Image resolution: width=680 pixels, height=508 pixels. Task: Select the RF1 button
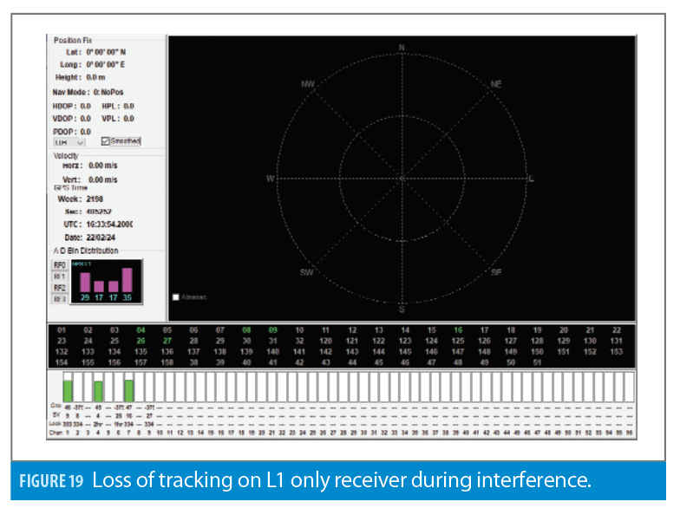(59, 277)
